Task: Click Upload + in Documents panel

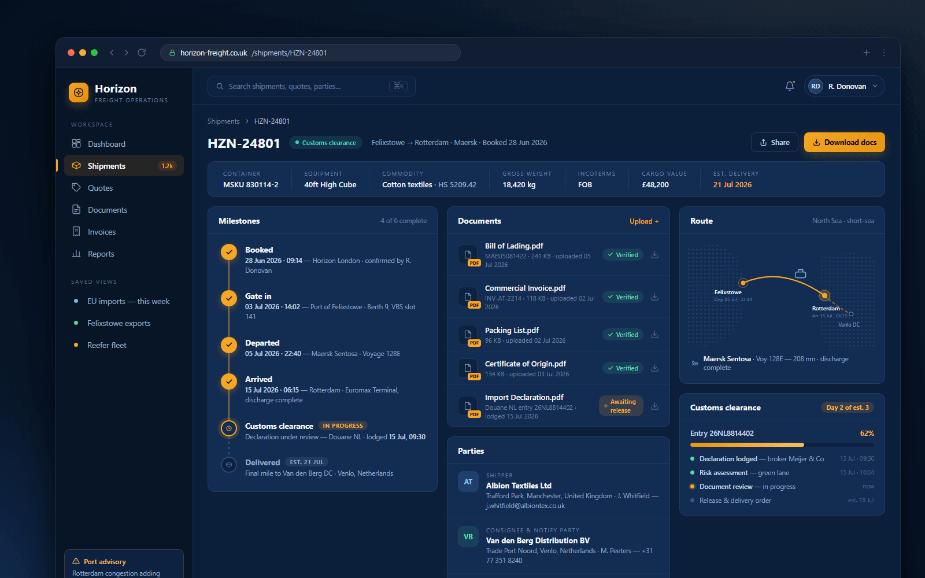Action: (x=644, y=221)
